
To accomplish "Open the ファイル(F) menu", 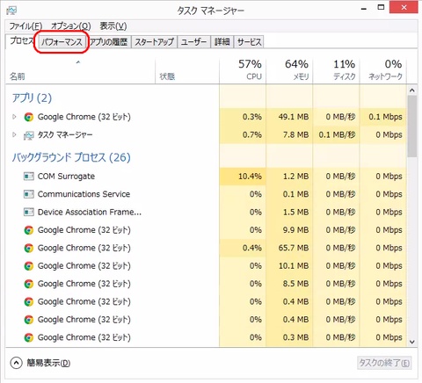I will pos(25,26).
